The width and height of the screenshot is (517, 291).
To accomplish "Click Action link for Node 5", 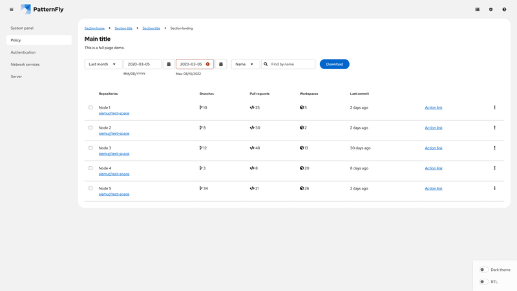I will [x=434, y=188].
